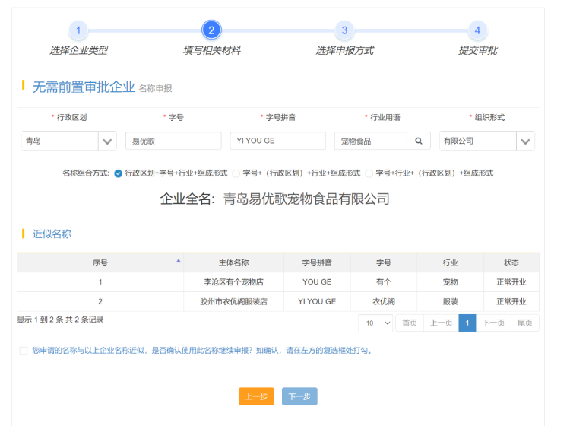
Task: Click step 4 circle 提交审批
Action: pos(477,30)
